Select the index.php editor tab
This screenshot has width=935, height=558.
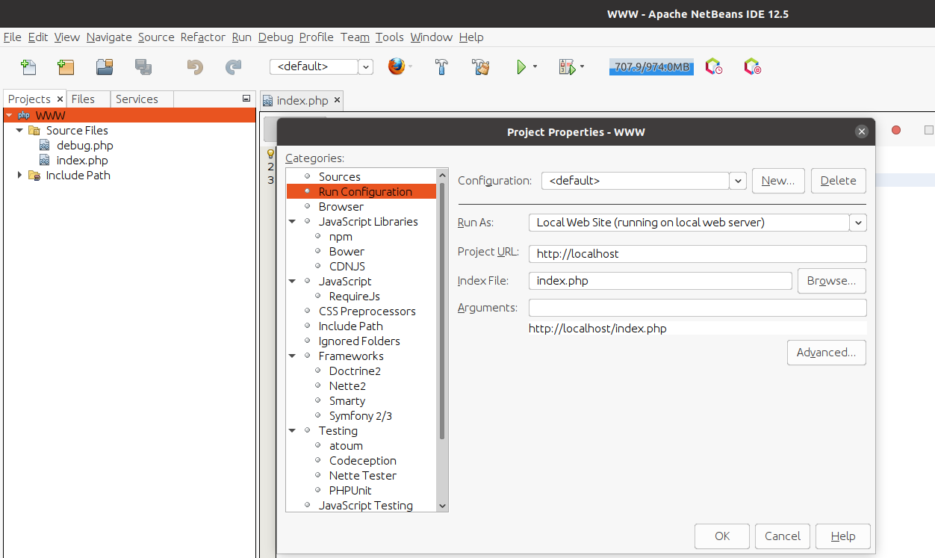point(302,100)
